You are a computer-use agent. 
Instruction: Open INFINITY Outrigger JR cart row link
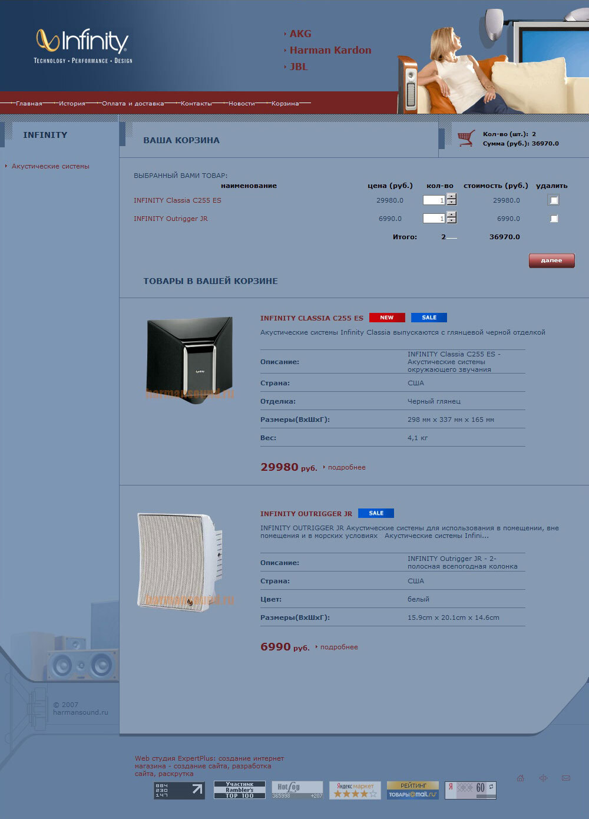tap(171, 219)
